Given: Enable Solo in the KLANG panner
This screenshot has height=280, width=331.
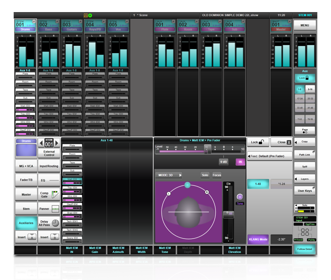Looking at the screenshot, I should coord(205,175).
